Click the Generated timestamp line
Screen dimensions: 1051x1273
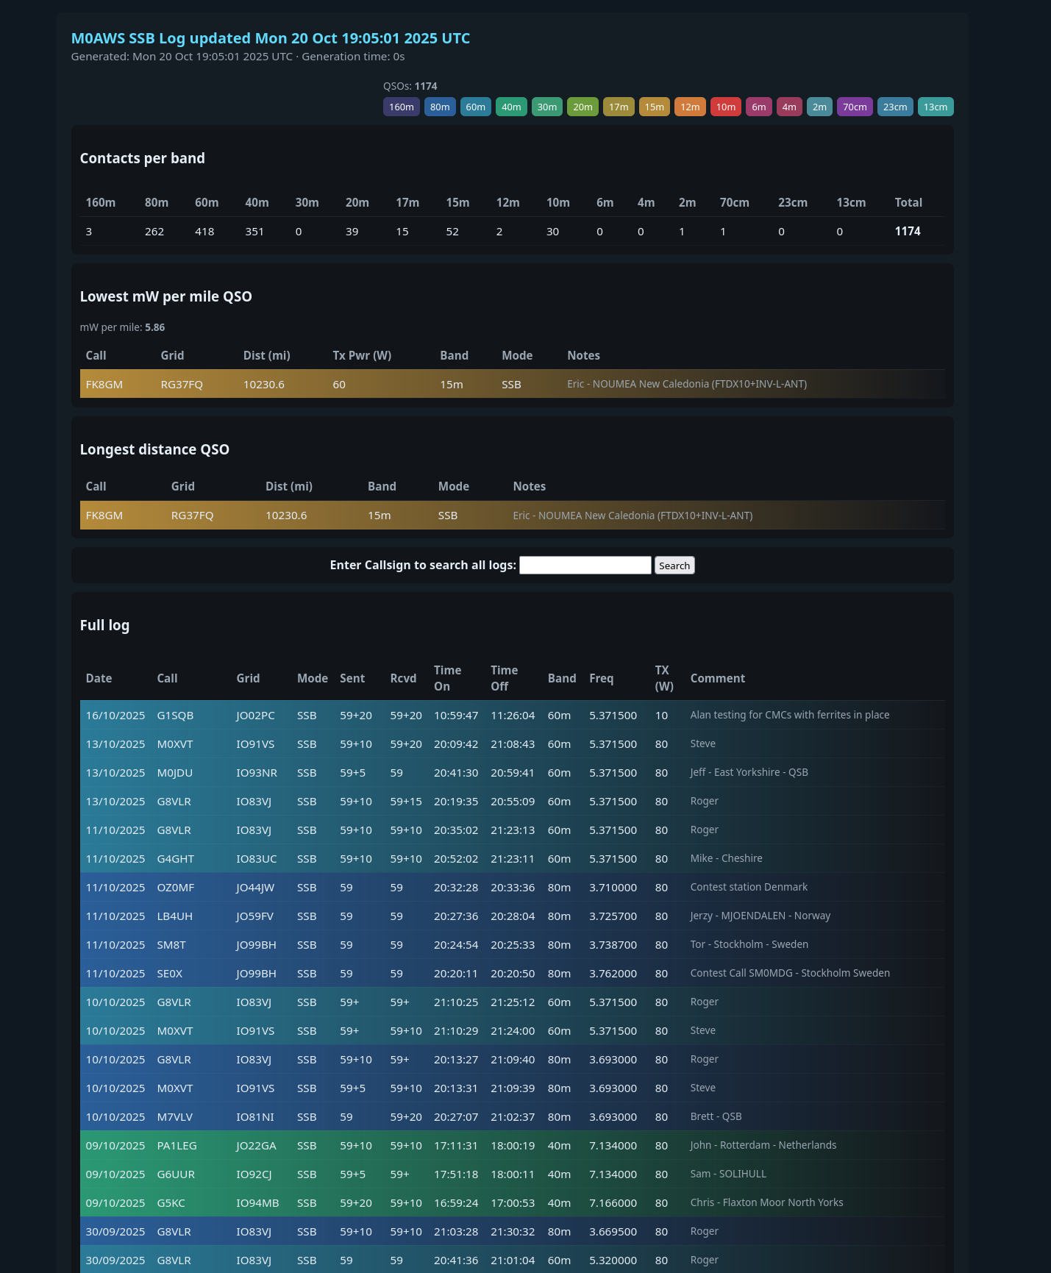(x=238, y=57)
